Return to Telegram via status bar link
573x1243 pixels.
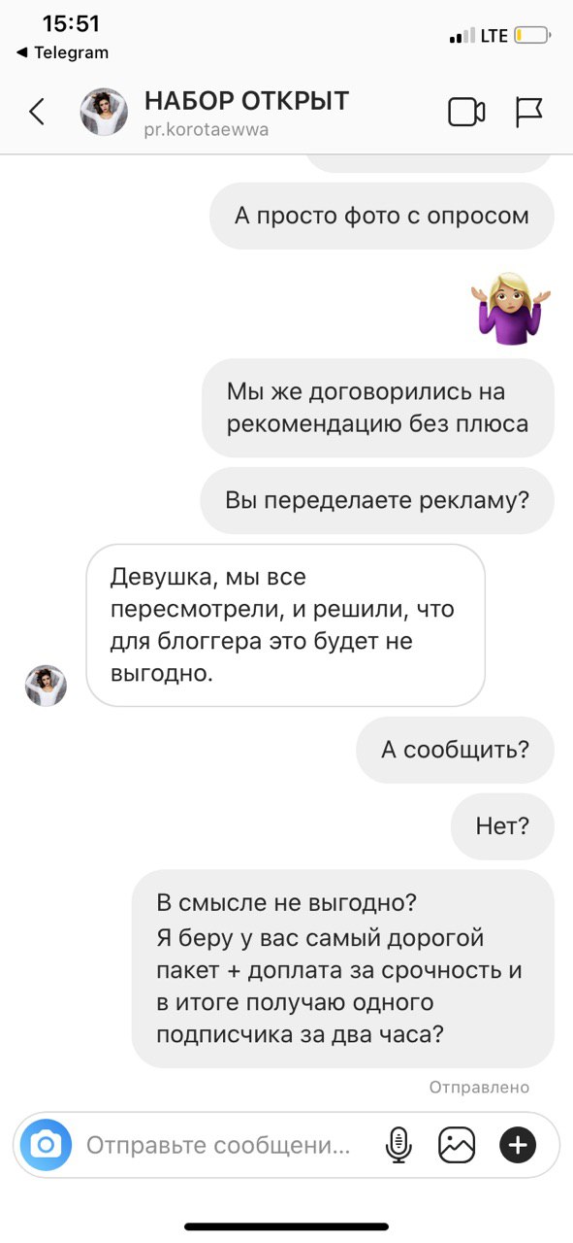coord(62,52)
